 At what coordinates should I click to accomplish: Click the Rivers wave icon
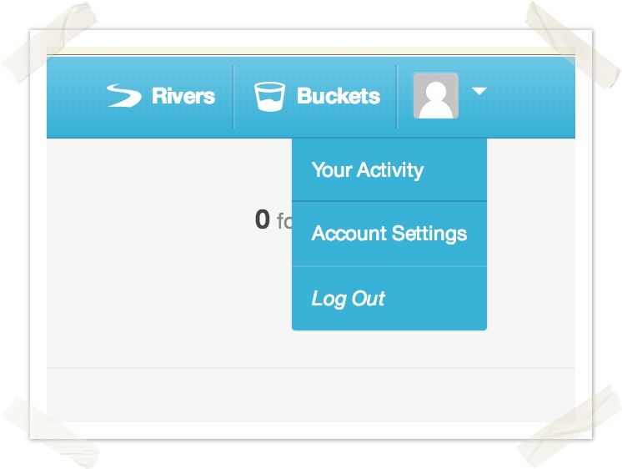pos(125,96)
